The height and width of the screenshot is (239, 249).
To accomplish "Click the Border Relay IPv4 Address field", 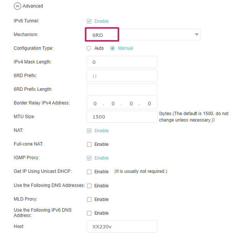I will click(x=122, y=103).
